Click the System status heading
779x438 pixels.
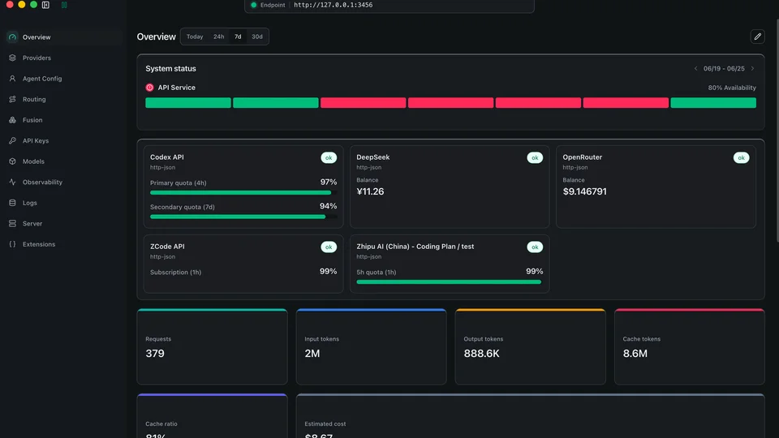170,68
